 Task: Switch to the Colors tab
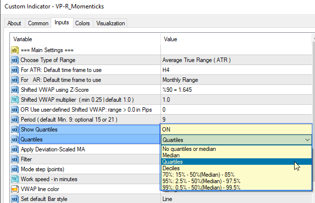82,23
